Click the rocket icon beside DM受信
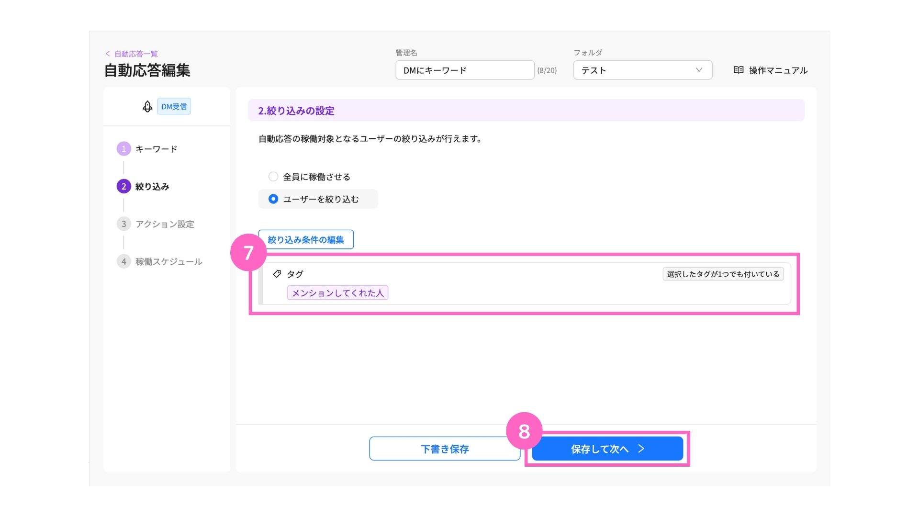The image size is (919, 517). tap(147, 106)
